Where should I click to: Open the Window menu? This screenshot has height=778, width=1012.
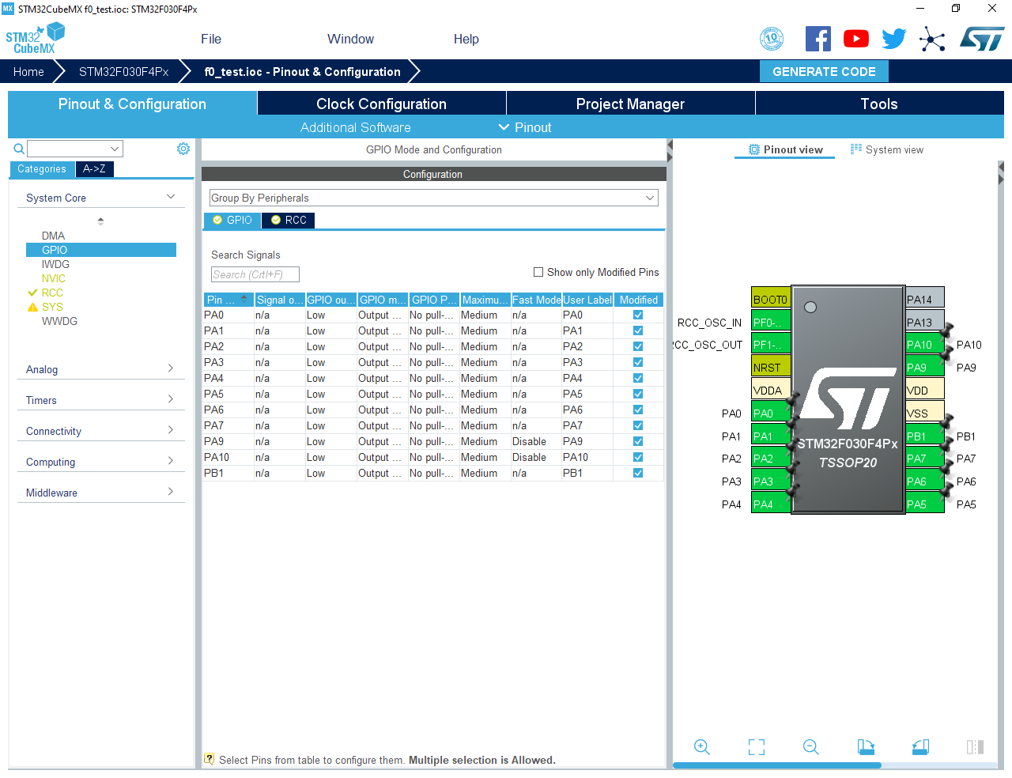coord(350,39)
